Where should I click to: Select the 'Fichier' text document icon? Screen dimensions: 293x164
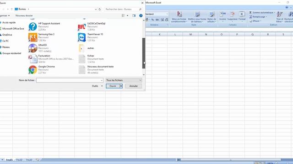coord(82,59)
